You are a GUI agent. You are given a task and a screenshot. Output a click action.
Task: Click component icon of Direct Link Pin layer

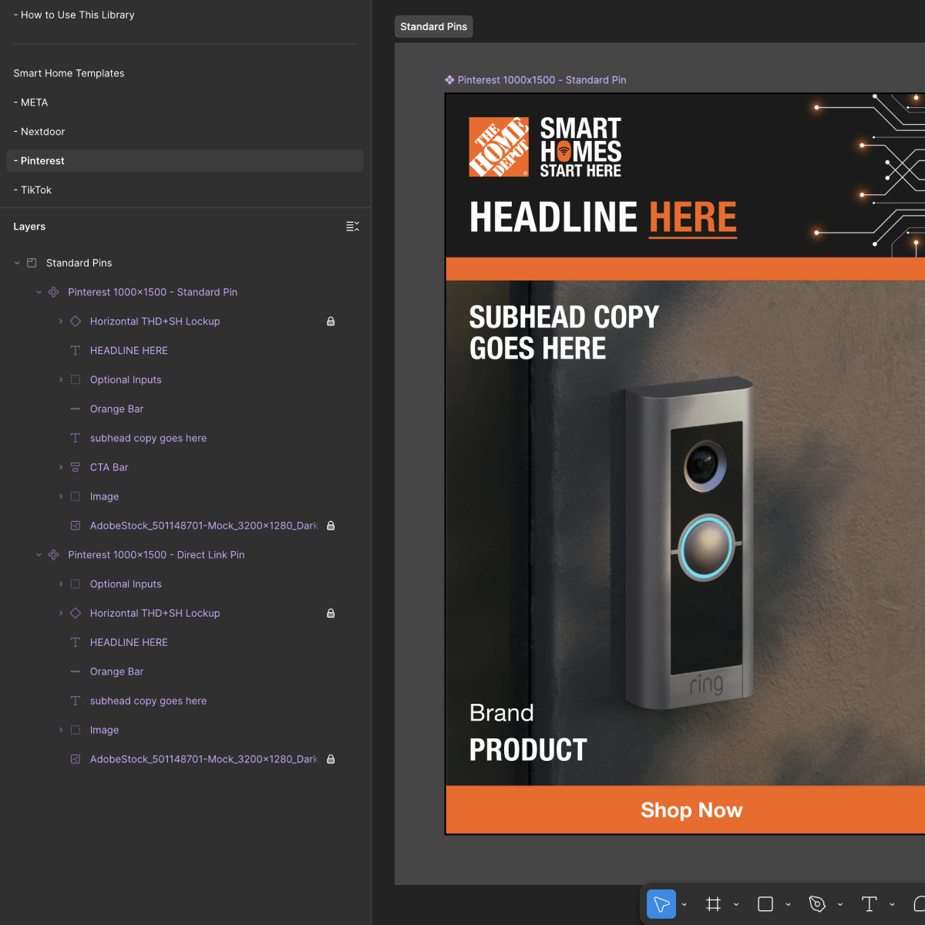pos(53,555)
